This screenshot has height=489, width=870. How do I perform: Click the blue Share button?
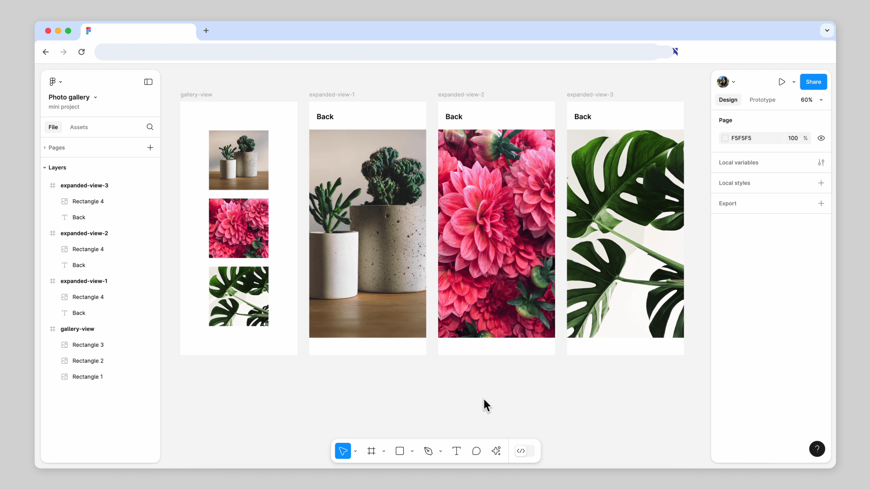813,82
